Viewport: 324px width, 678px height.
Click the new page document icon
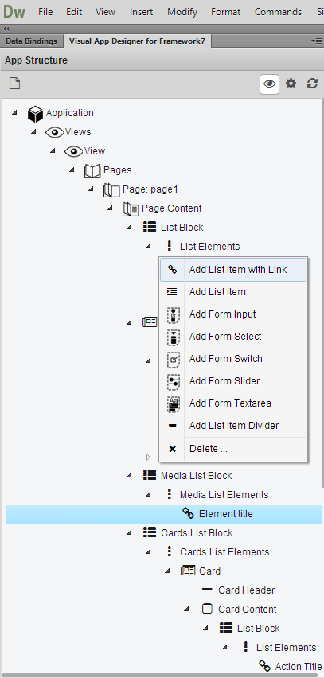tap(14, 84)
